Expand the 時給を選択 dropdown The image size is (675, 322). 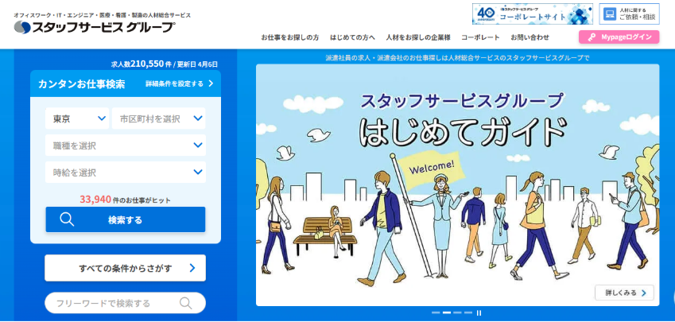[125, 173]
